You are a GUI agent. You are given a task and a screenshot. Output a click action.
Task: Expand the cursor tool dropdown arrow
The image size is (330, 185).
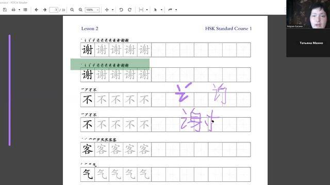[161, 10]
